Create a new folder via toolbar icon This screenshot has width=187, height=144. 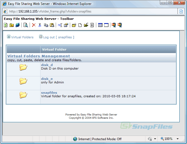pyautogui.click(x=74, y=25)
